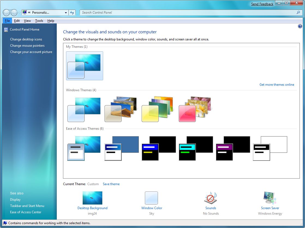Image resolution: width=305 pixels, height=228 pixels.
Task: Open the Desktop Background icon
Action: point(92,198)
